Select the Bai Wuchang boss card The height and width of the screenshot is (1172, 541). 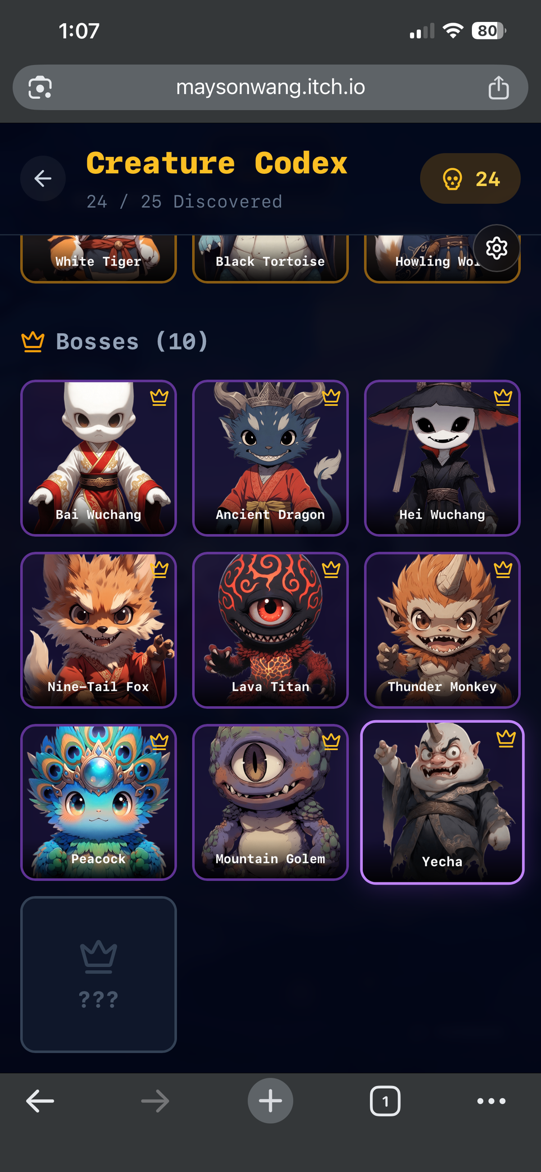pos(98,458)
